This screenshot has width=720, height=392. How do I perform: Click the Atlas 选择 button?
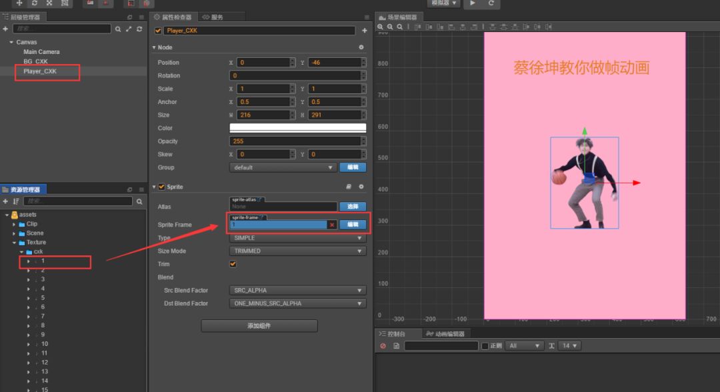(x=353, y=207)
